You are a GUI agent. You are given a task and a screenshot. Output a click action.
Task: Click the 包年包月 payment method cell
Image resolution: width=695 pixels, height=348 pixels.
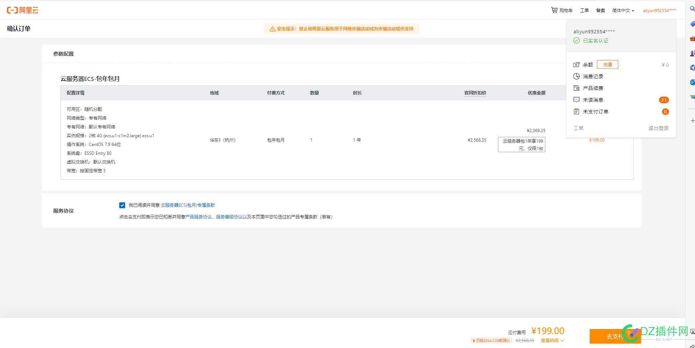click(x=276, y=140)
